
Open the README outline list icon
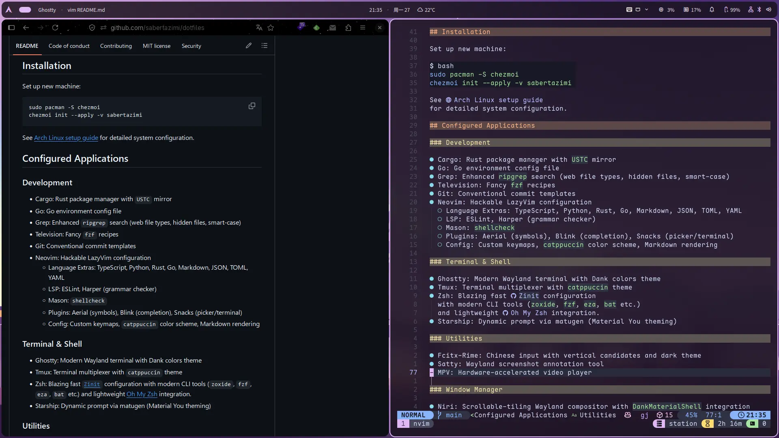coord(265,45)
